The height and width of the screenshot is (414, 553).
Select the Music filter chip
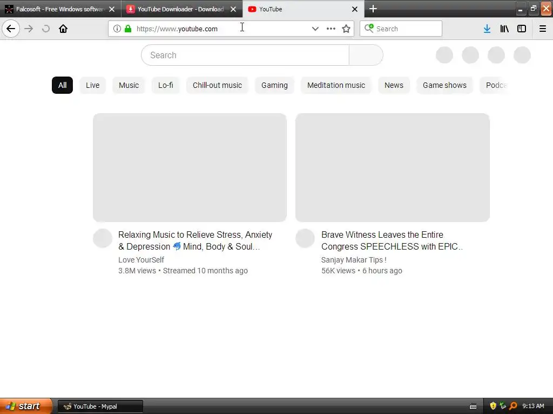point(129,85)
